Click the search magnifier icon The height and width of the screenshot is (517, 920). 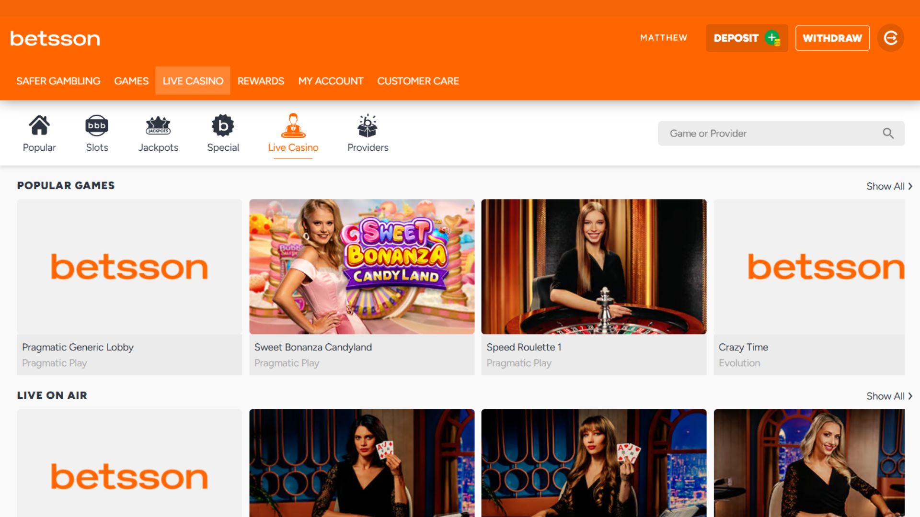coord(888,134)
